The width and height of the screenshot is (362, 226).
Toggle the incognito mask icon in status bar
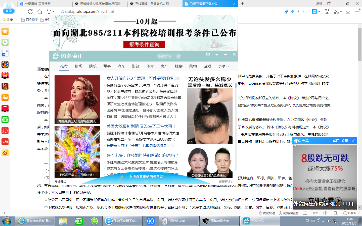point(315,213)
